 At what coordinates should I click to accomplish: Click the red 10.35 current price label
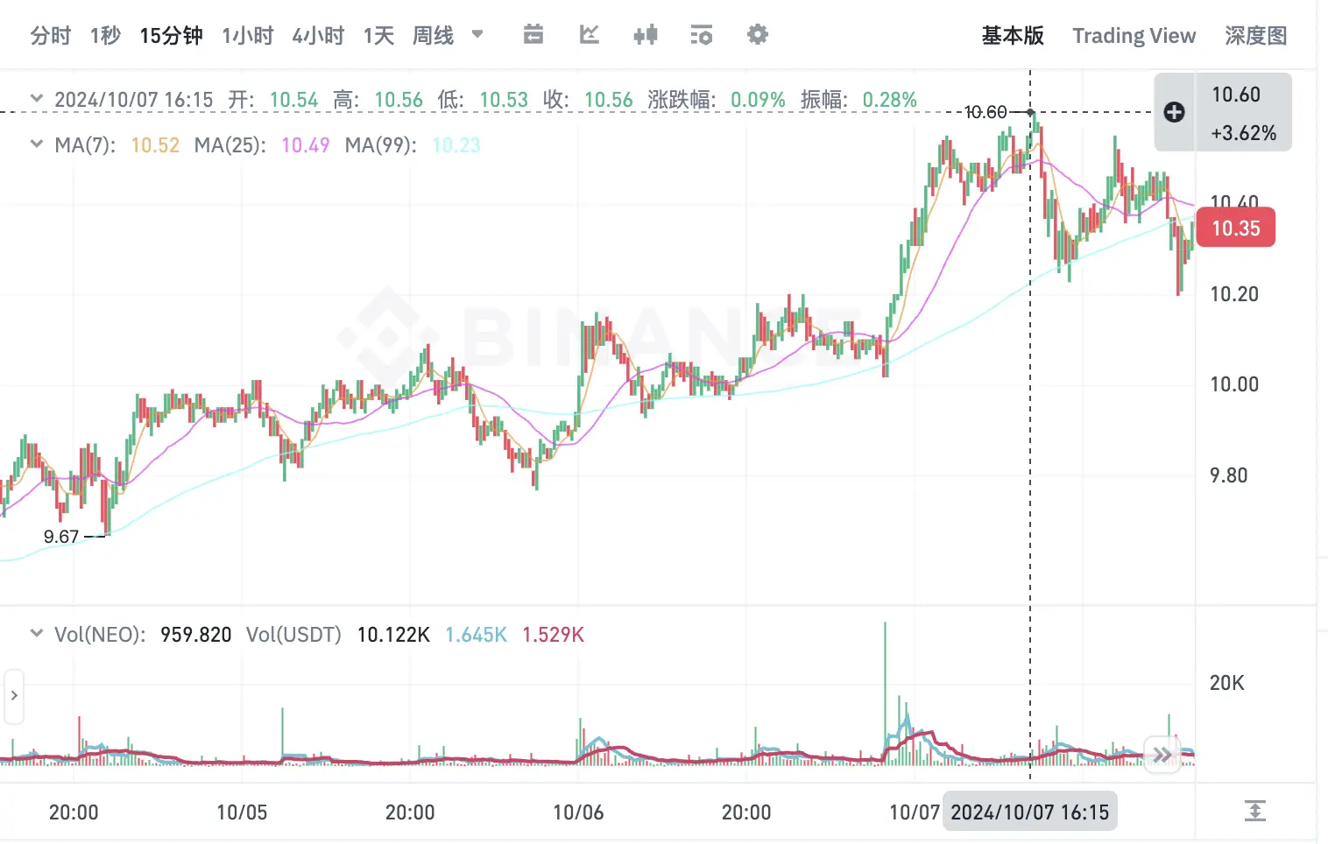(x=1235, y=229)
